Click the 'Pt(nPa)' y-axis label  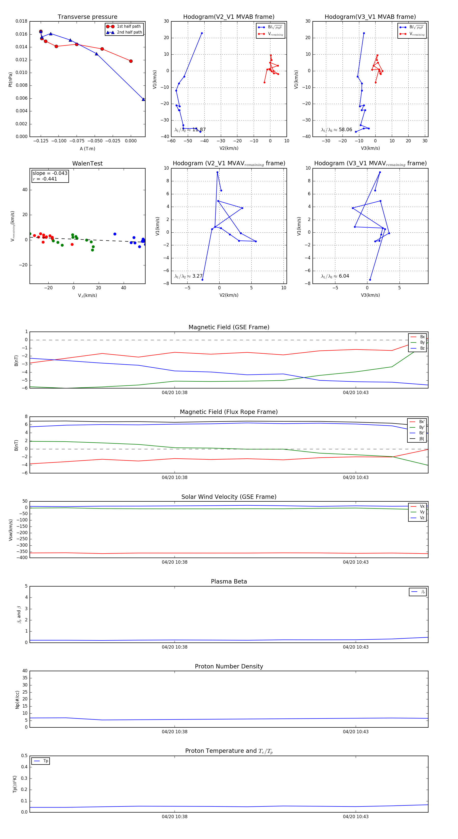point(10,79)
